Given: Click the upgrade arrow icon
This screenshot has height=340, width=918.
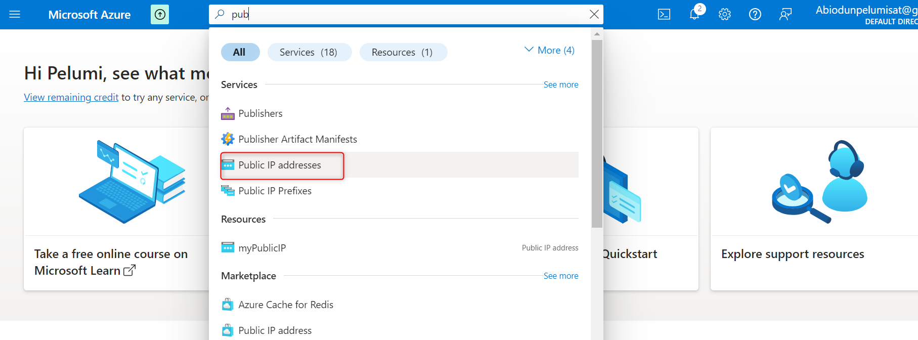Looking at the screenshot, I should click(160, 15).
